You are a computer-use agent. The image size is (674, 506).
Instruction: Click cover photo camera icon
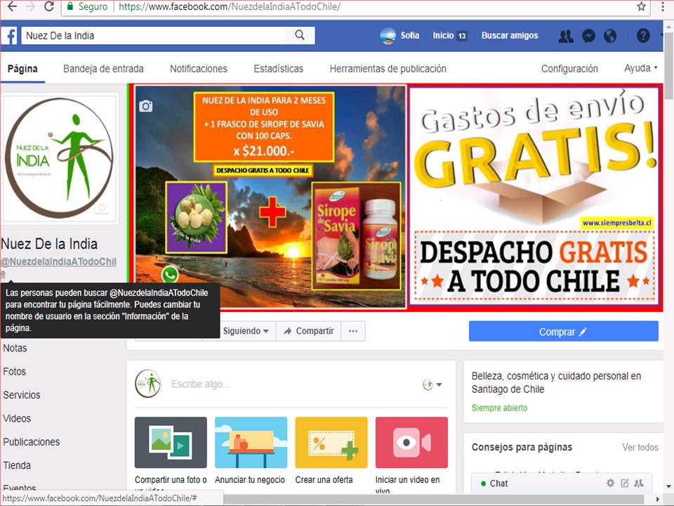(145, 106)
